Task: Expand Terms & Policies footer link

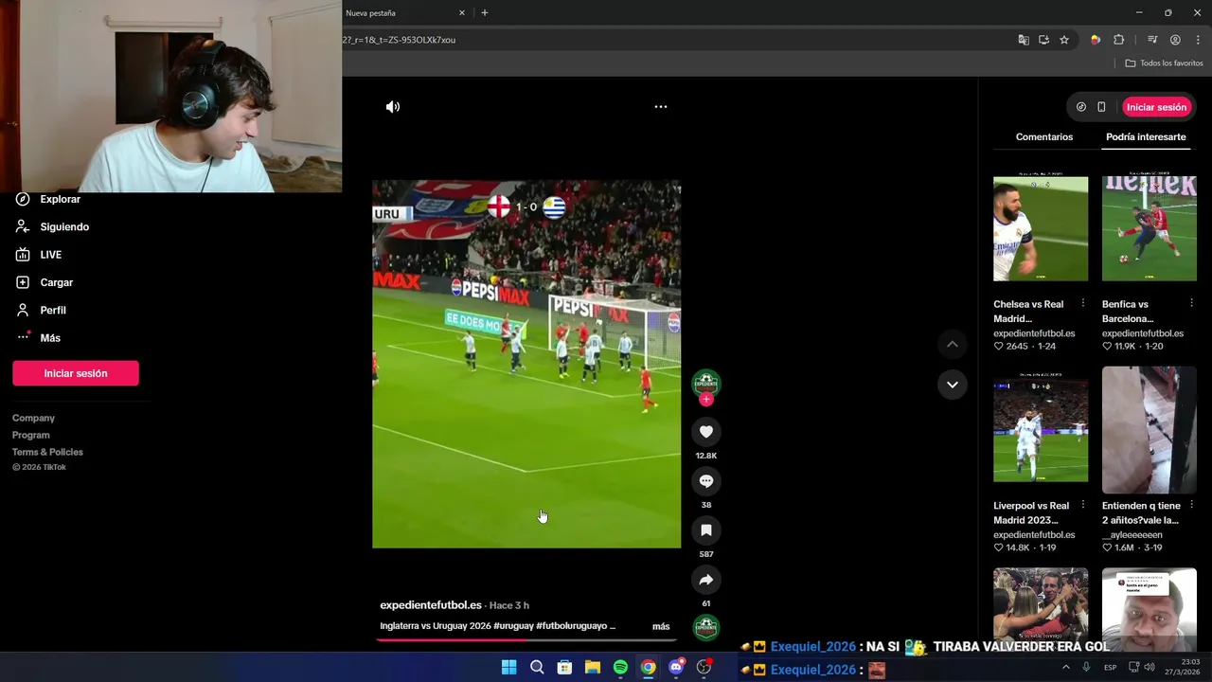Action: click(47, 452)
